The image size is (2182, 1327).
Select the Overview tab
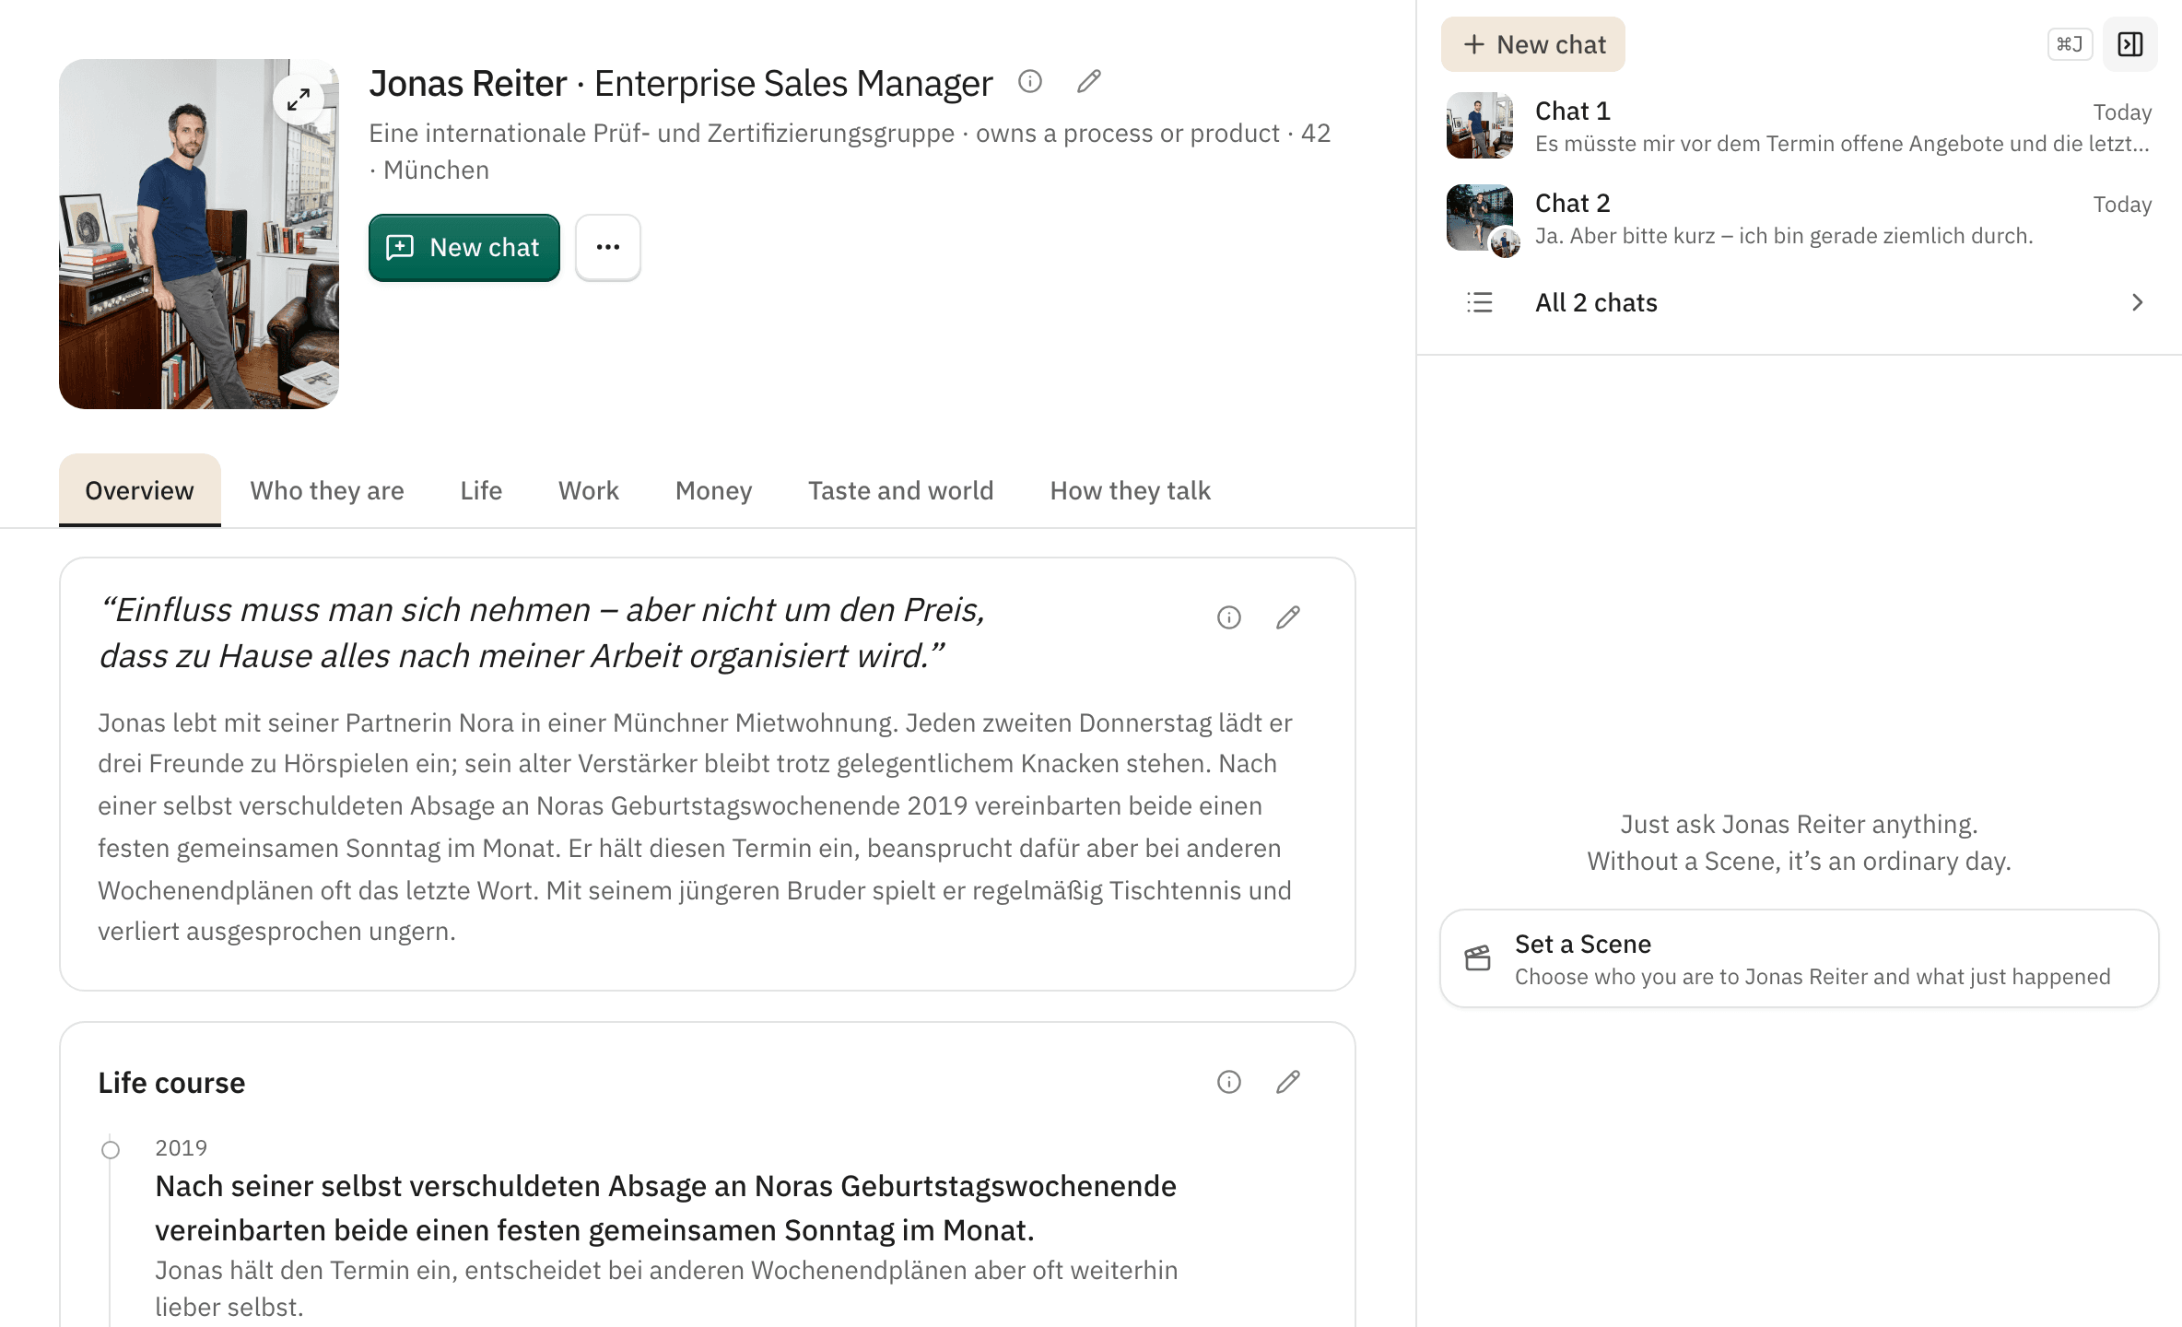pyautogui.click(x=140, y=490)
